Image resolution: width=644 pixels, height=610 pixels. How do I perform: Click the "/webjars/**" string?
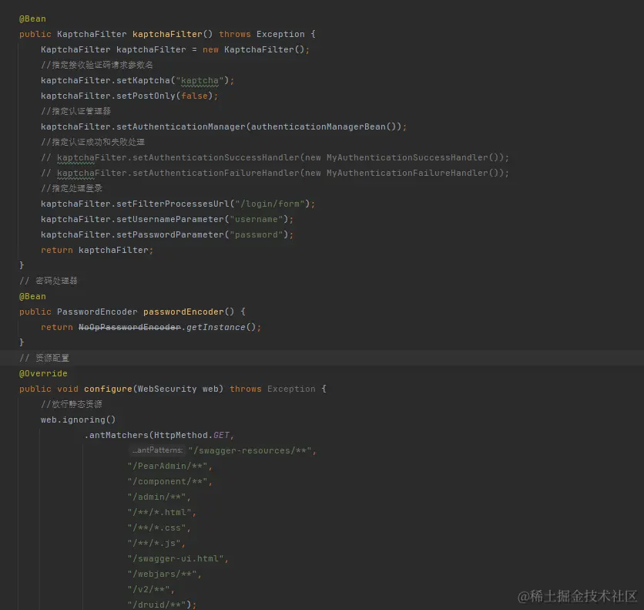coord(162,574)
